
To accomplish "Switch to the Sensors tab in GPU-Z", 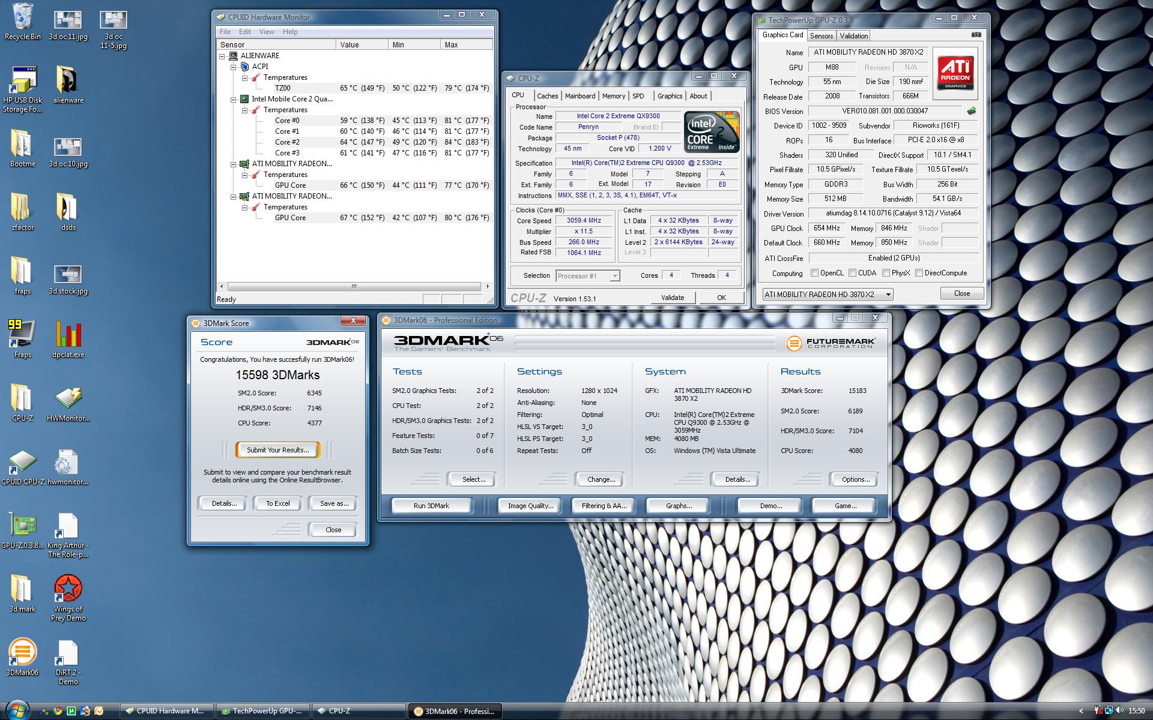I will coord(821,36).
